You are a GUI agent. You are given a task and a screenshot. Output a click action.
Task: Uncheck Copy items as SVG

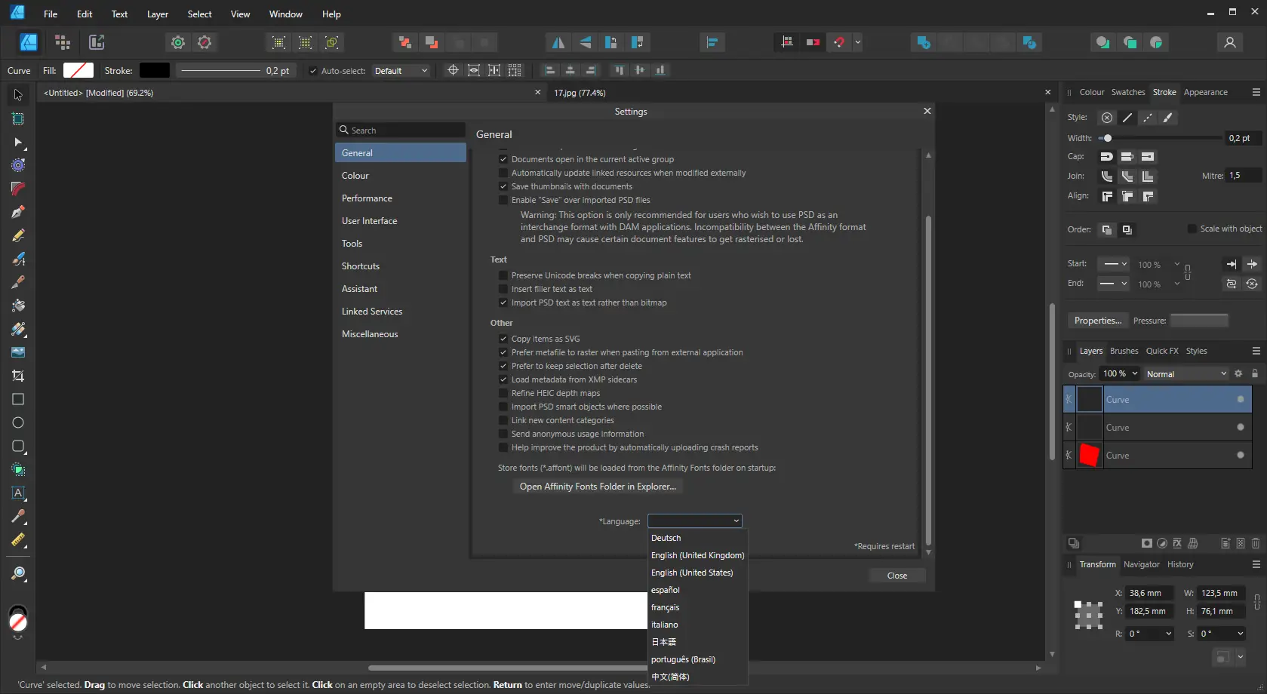(x=503, y=339)
